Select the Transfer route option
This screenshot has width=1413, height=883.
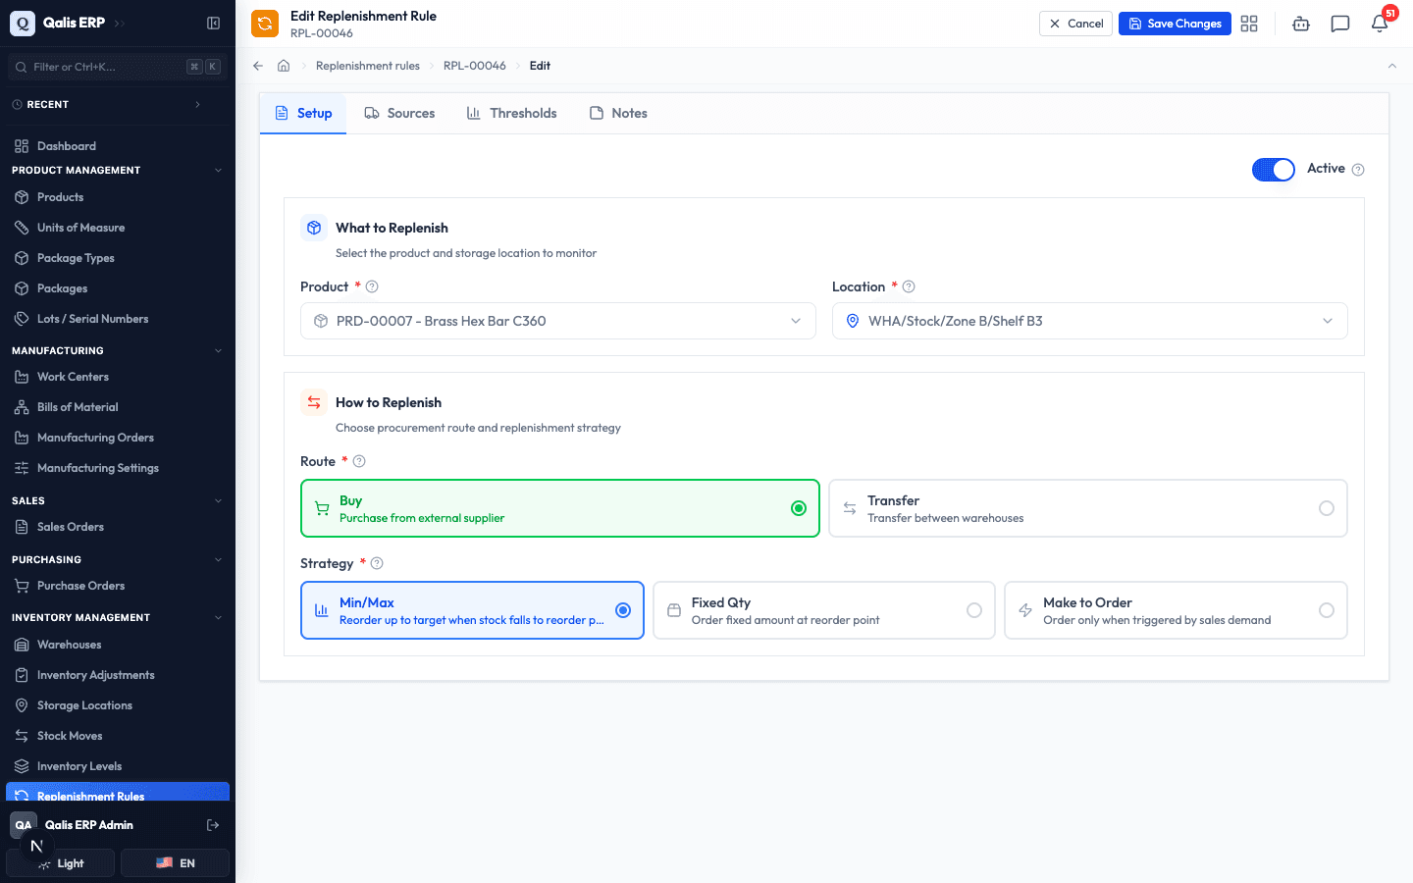point(1088,508)
